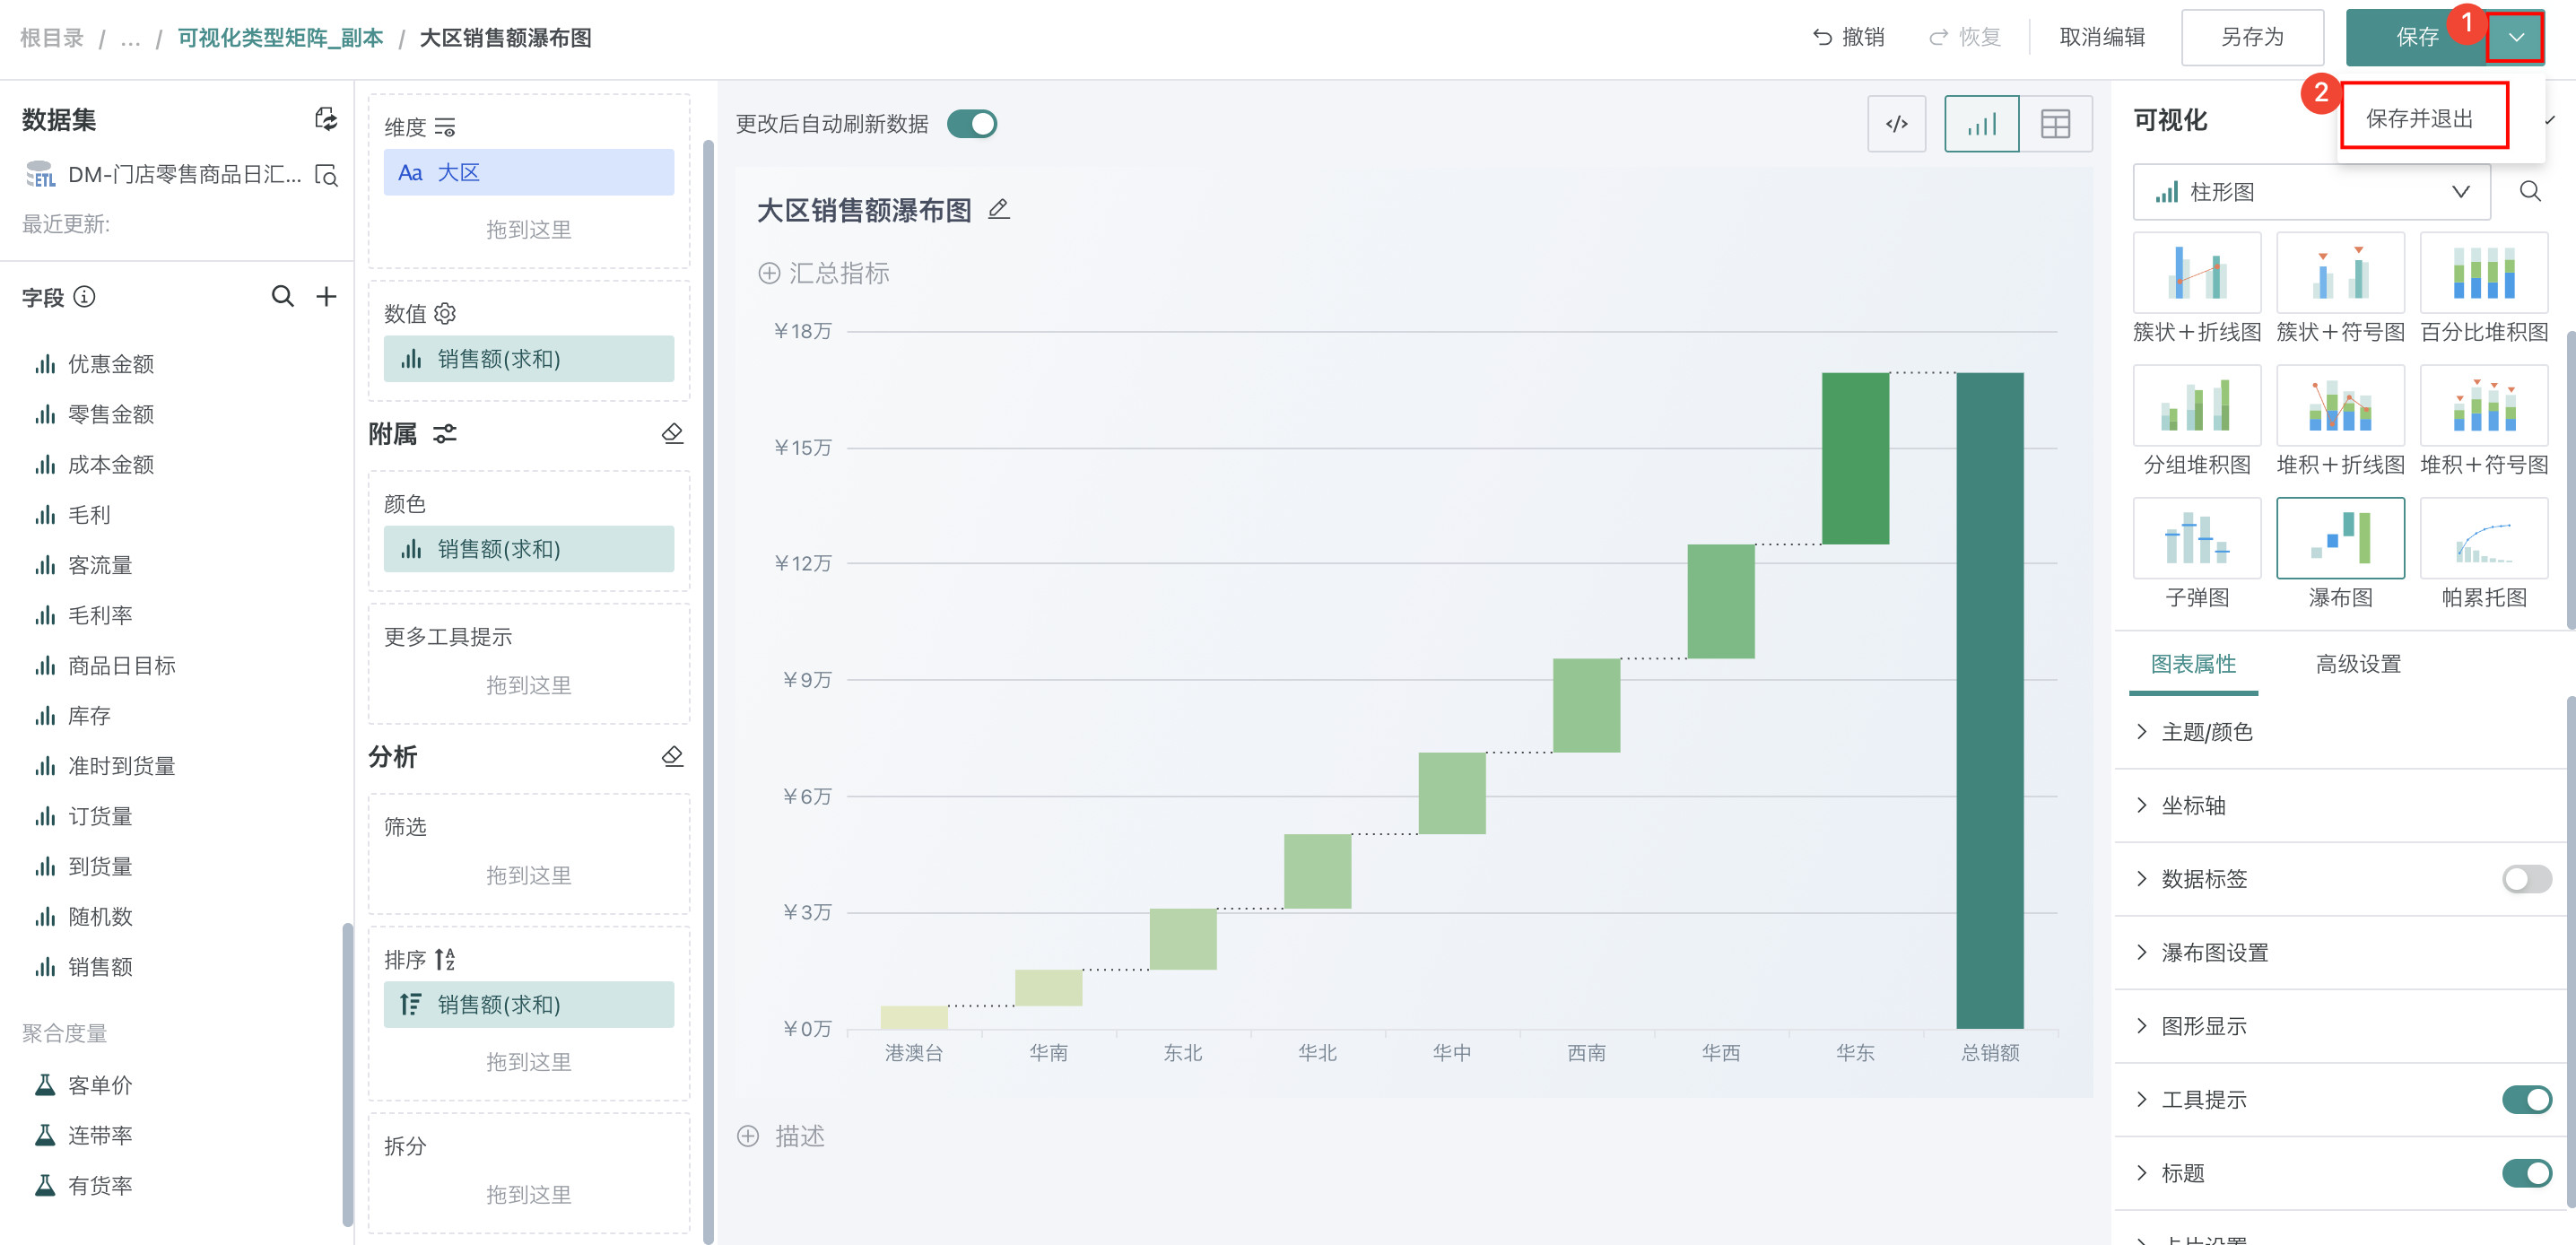Clear 分析 section with eraser icon
Screen dimensions: 2576x1245
[672, 756]
